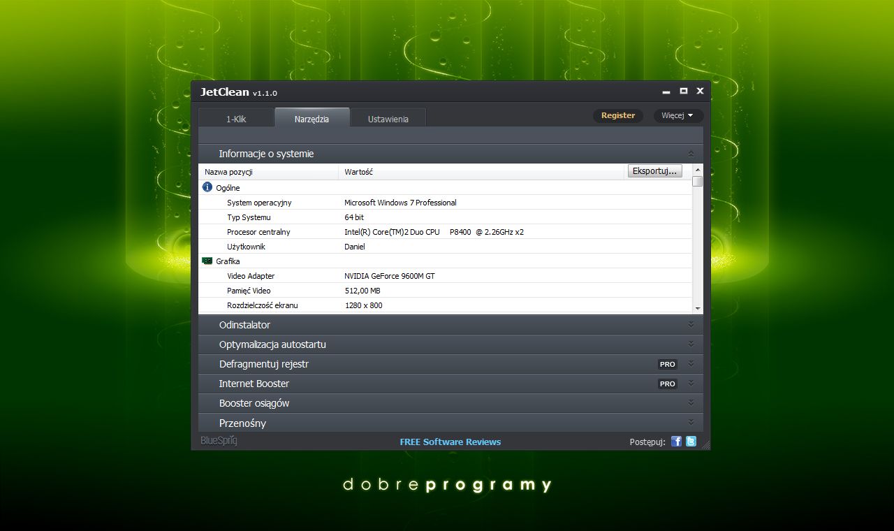Click NVIDIA GeForce 9600M GT value
This screenshot has width=894, height=531.
(390, 276)
